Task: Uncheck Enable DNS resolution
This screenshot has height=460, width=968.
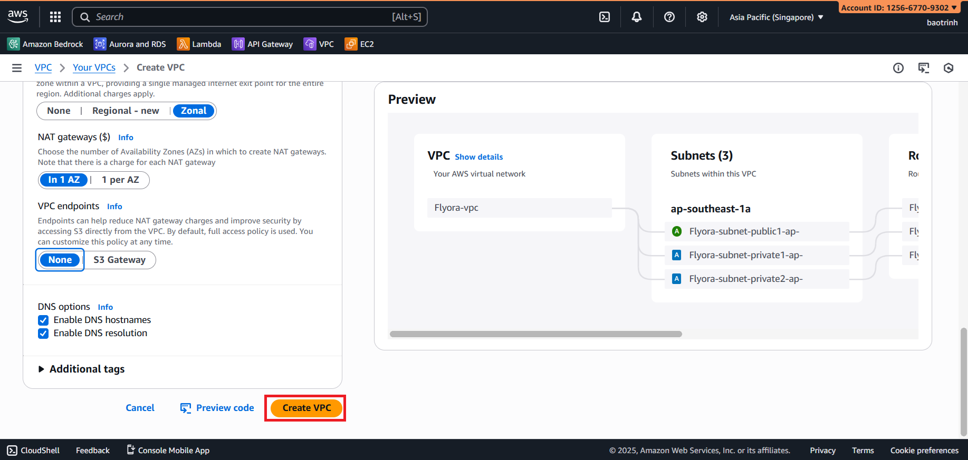Action: tap(43, 334)
